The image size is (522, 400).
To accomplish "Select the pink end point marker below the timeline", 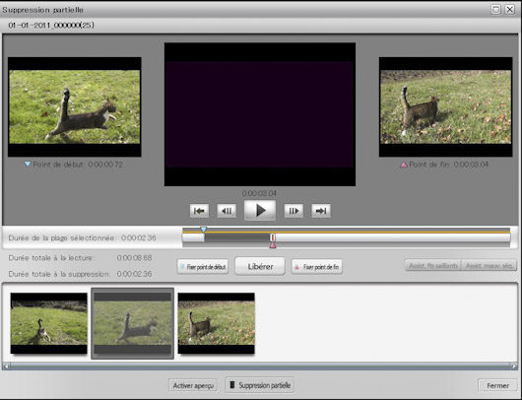I will click(273, 245).
